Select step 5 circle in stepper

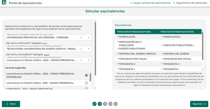pos(116,104)
